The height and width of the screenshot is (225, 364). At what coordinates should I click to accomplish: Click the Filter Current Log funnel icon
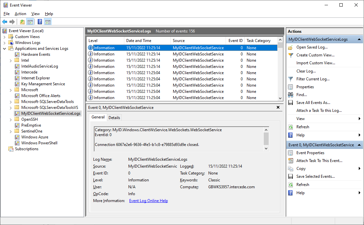pos(291,79)
